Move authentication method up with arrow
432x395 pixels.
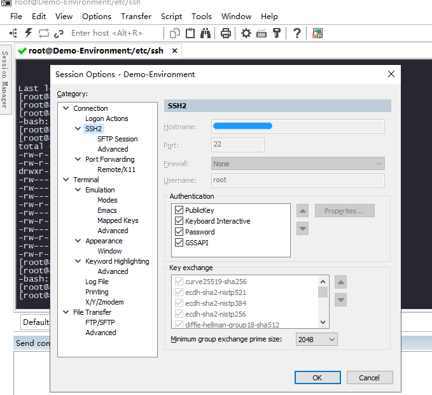point(303,211)
